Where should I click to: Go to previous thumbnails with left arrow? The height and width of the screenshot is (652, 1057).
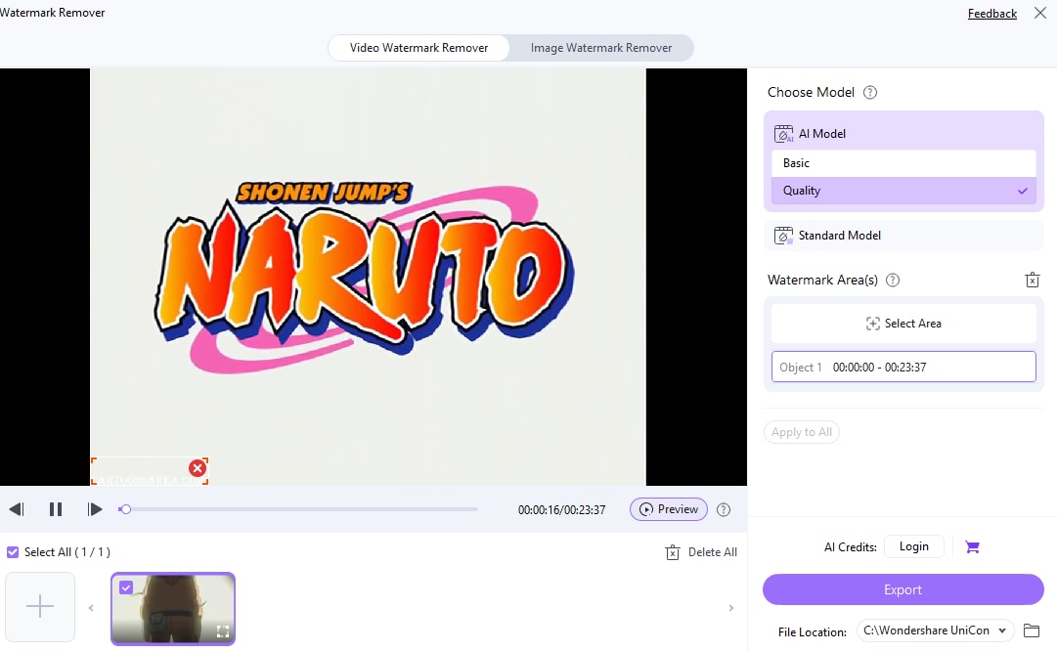91,608
